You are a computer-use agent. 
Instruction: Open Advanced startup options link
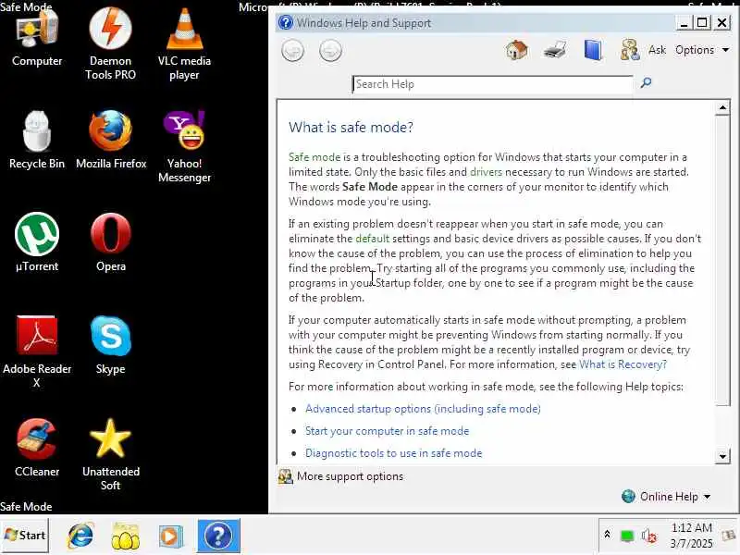coord(423,409)
